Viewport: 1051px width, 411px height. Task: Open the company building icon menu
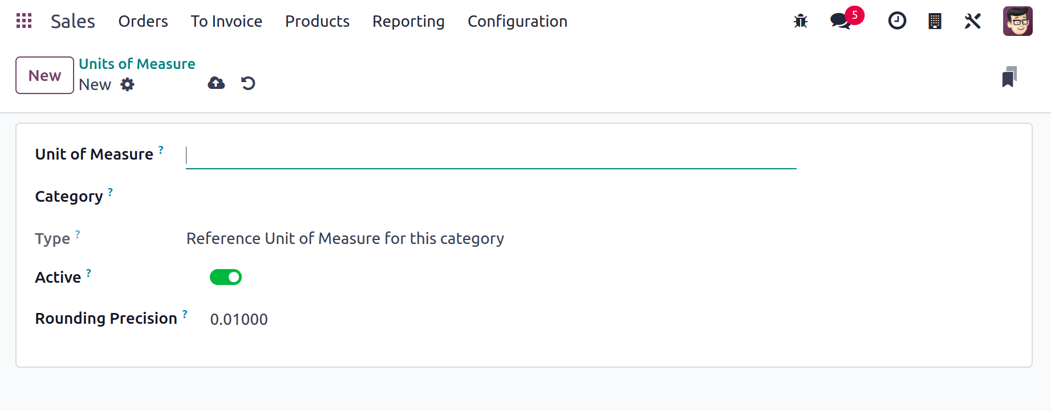coord(935,21)
